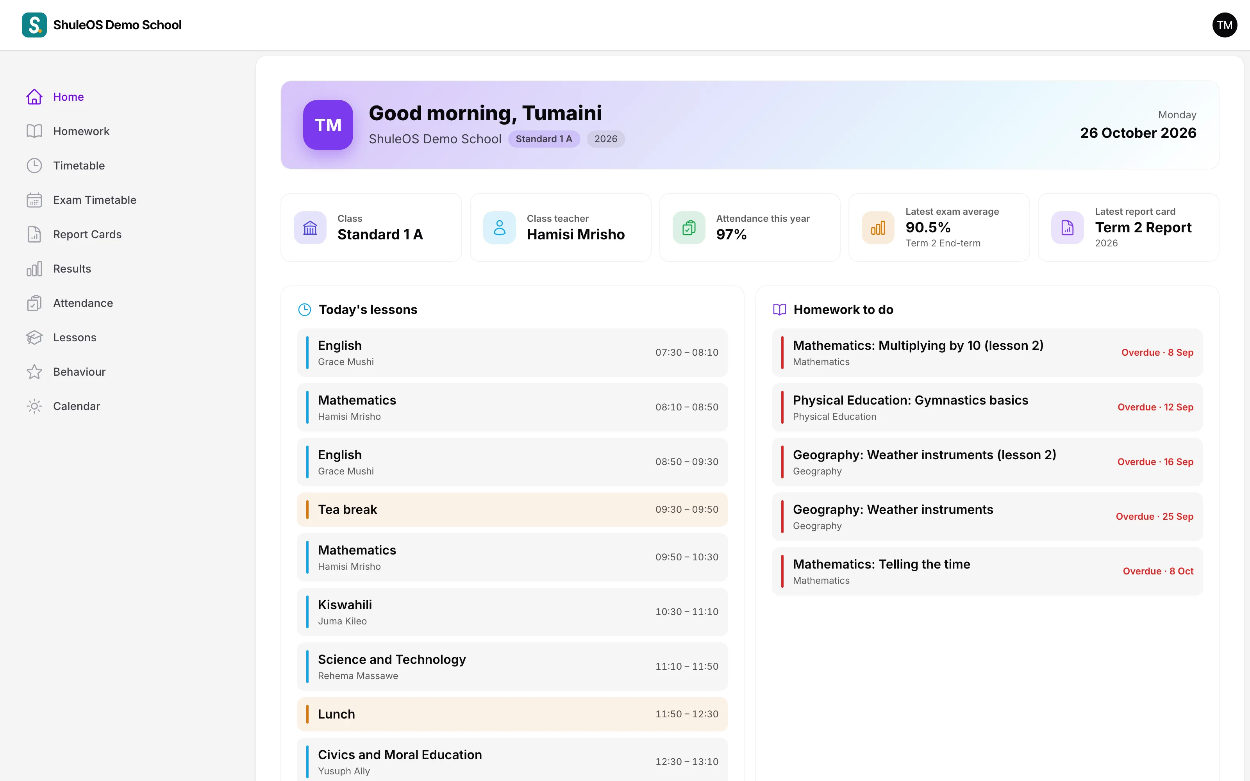Click the Lessons graduation cap icon
The width and height of the screenshot is (1250, 781).
pos(34,337)
